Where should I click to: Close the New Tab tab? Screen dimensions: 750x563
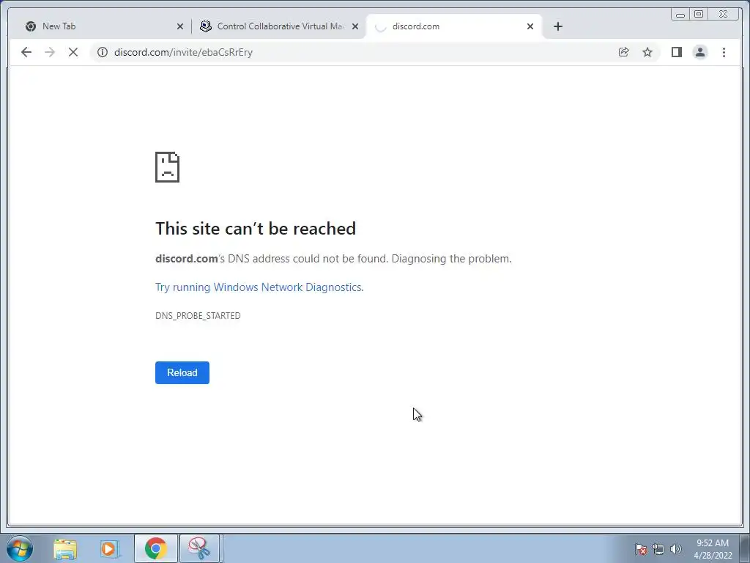180,26
